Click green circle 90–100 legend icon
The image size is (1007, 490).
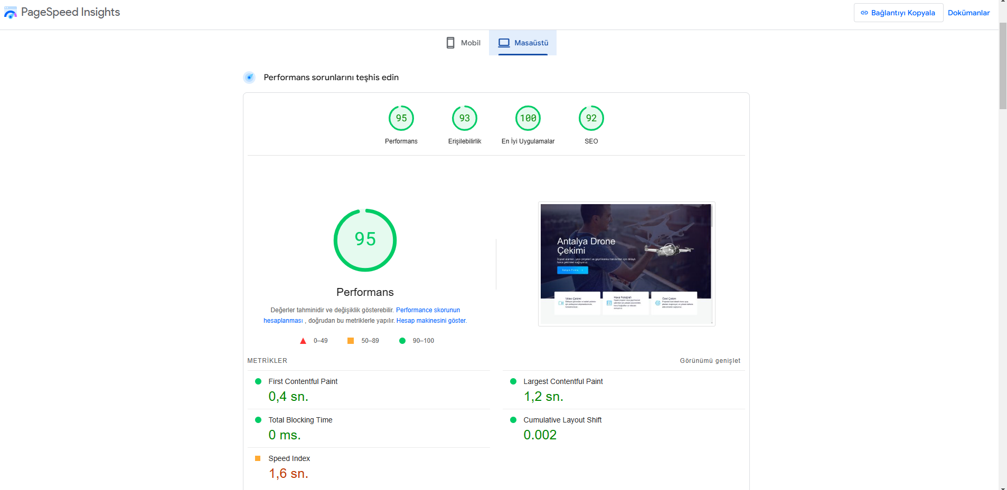[402, 341]
